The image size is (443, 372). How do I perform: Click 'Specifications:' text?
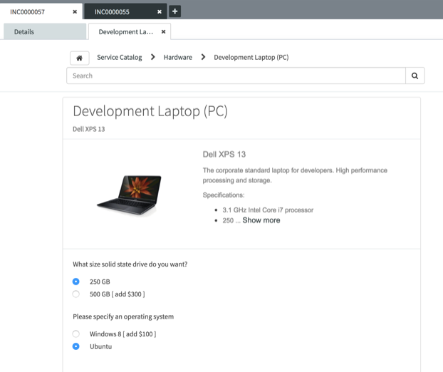tap(224, 195)
